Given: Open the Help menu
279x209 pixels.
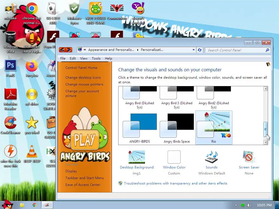Looking at the screenshot, I should [108, 58].
